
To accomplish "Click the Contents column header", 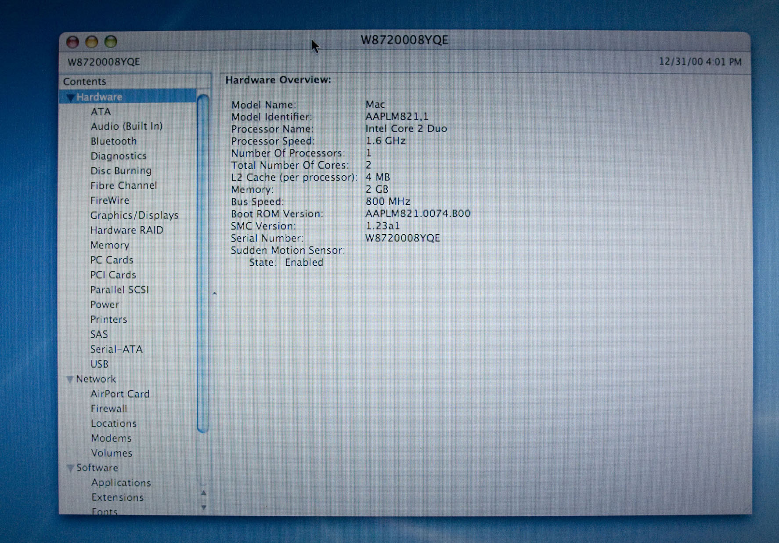I will [134, 82].
